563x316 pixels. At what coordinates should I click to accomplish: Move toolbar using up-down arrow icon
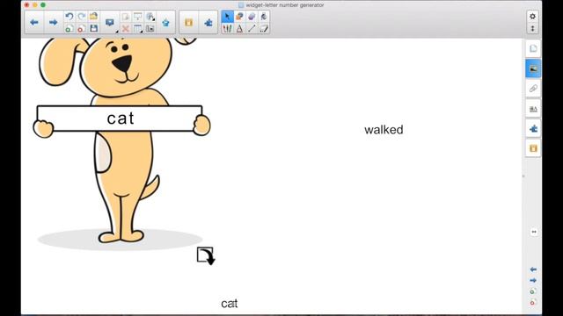[532, 28]
